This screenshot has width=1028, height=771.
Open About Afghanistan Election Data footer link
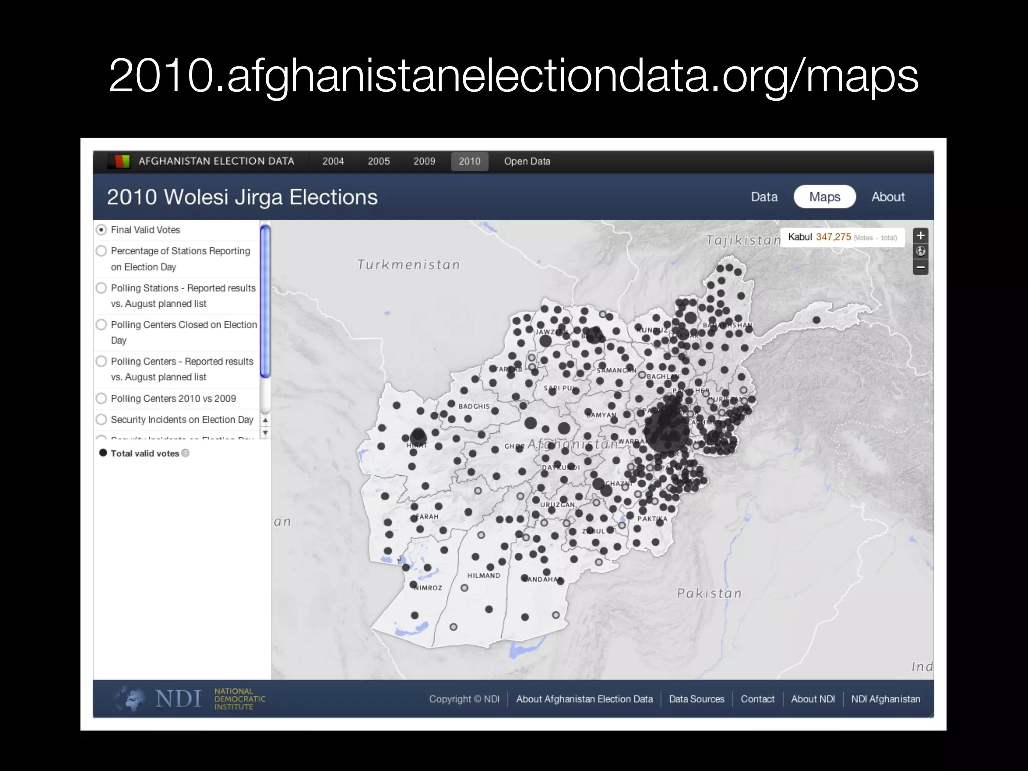[x=584, y=699]
